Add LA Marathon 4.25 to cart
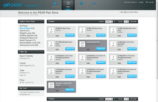Viewport: 158px width, 102px height. (x=101, y=76)
